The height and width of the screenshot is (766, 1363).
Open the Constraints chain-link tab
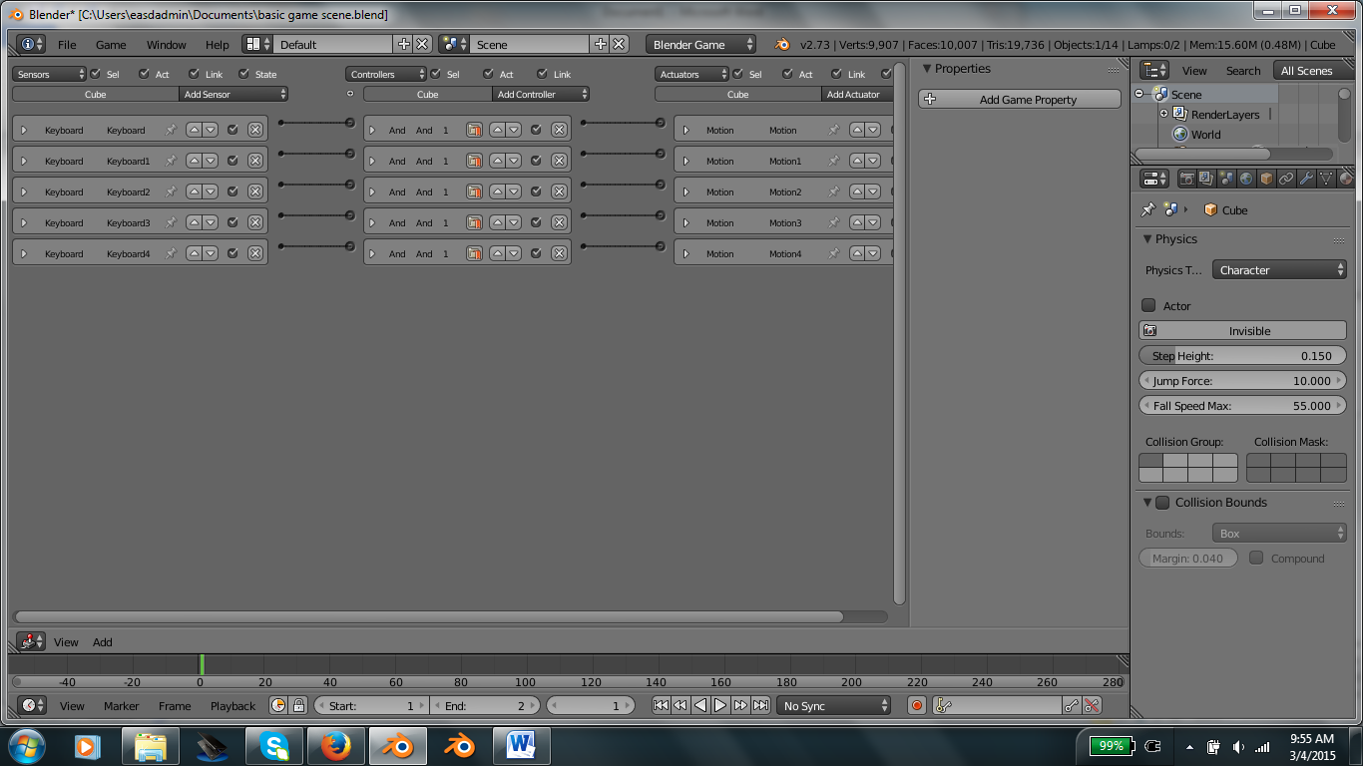click(1286, 179)
